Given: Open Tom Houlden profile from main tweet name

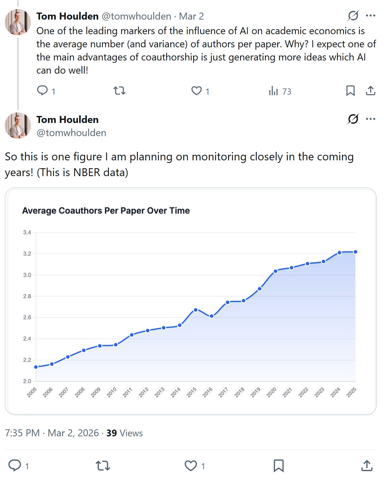Looking at the screenshot, I should (67, 120).
